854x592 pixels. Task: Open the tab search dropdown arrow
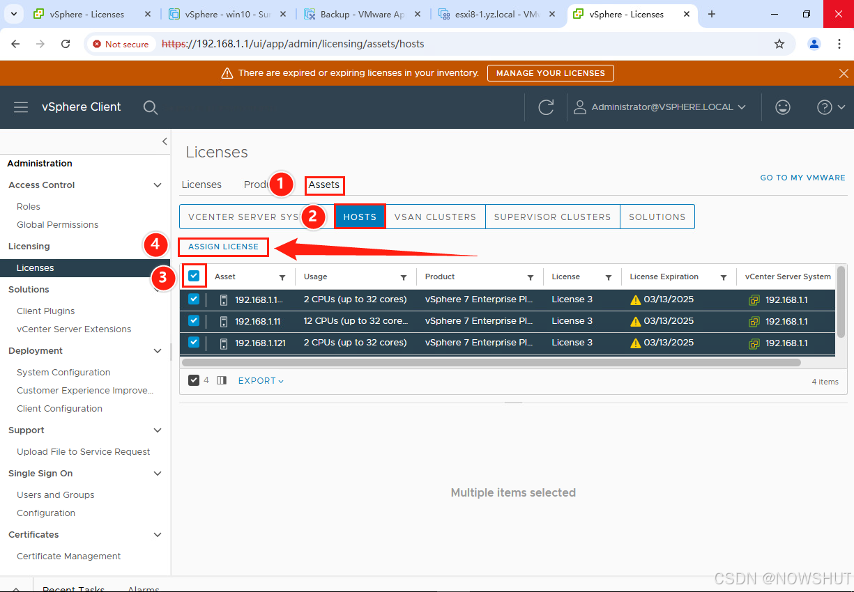[x=15, y=14]
